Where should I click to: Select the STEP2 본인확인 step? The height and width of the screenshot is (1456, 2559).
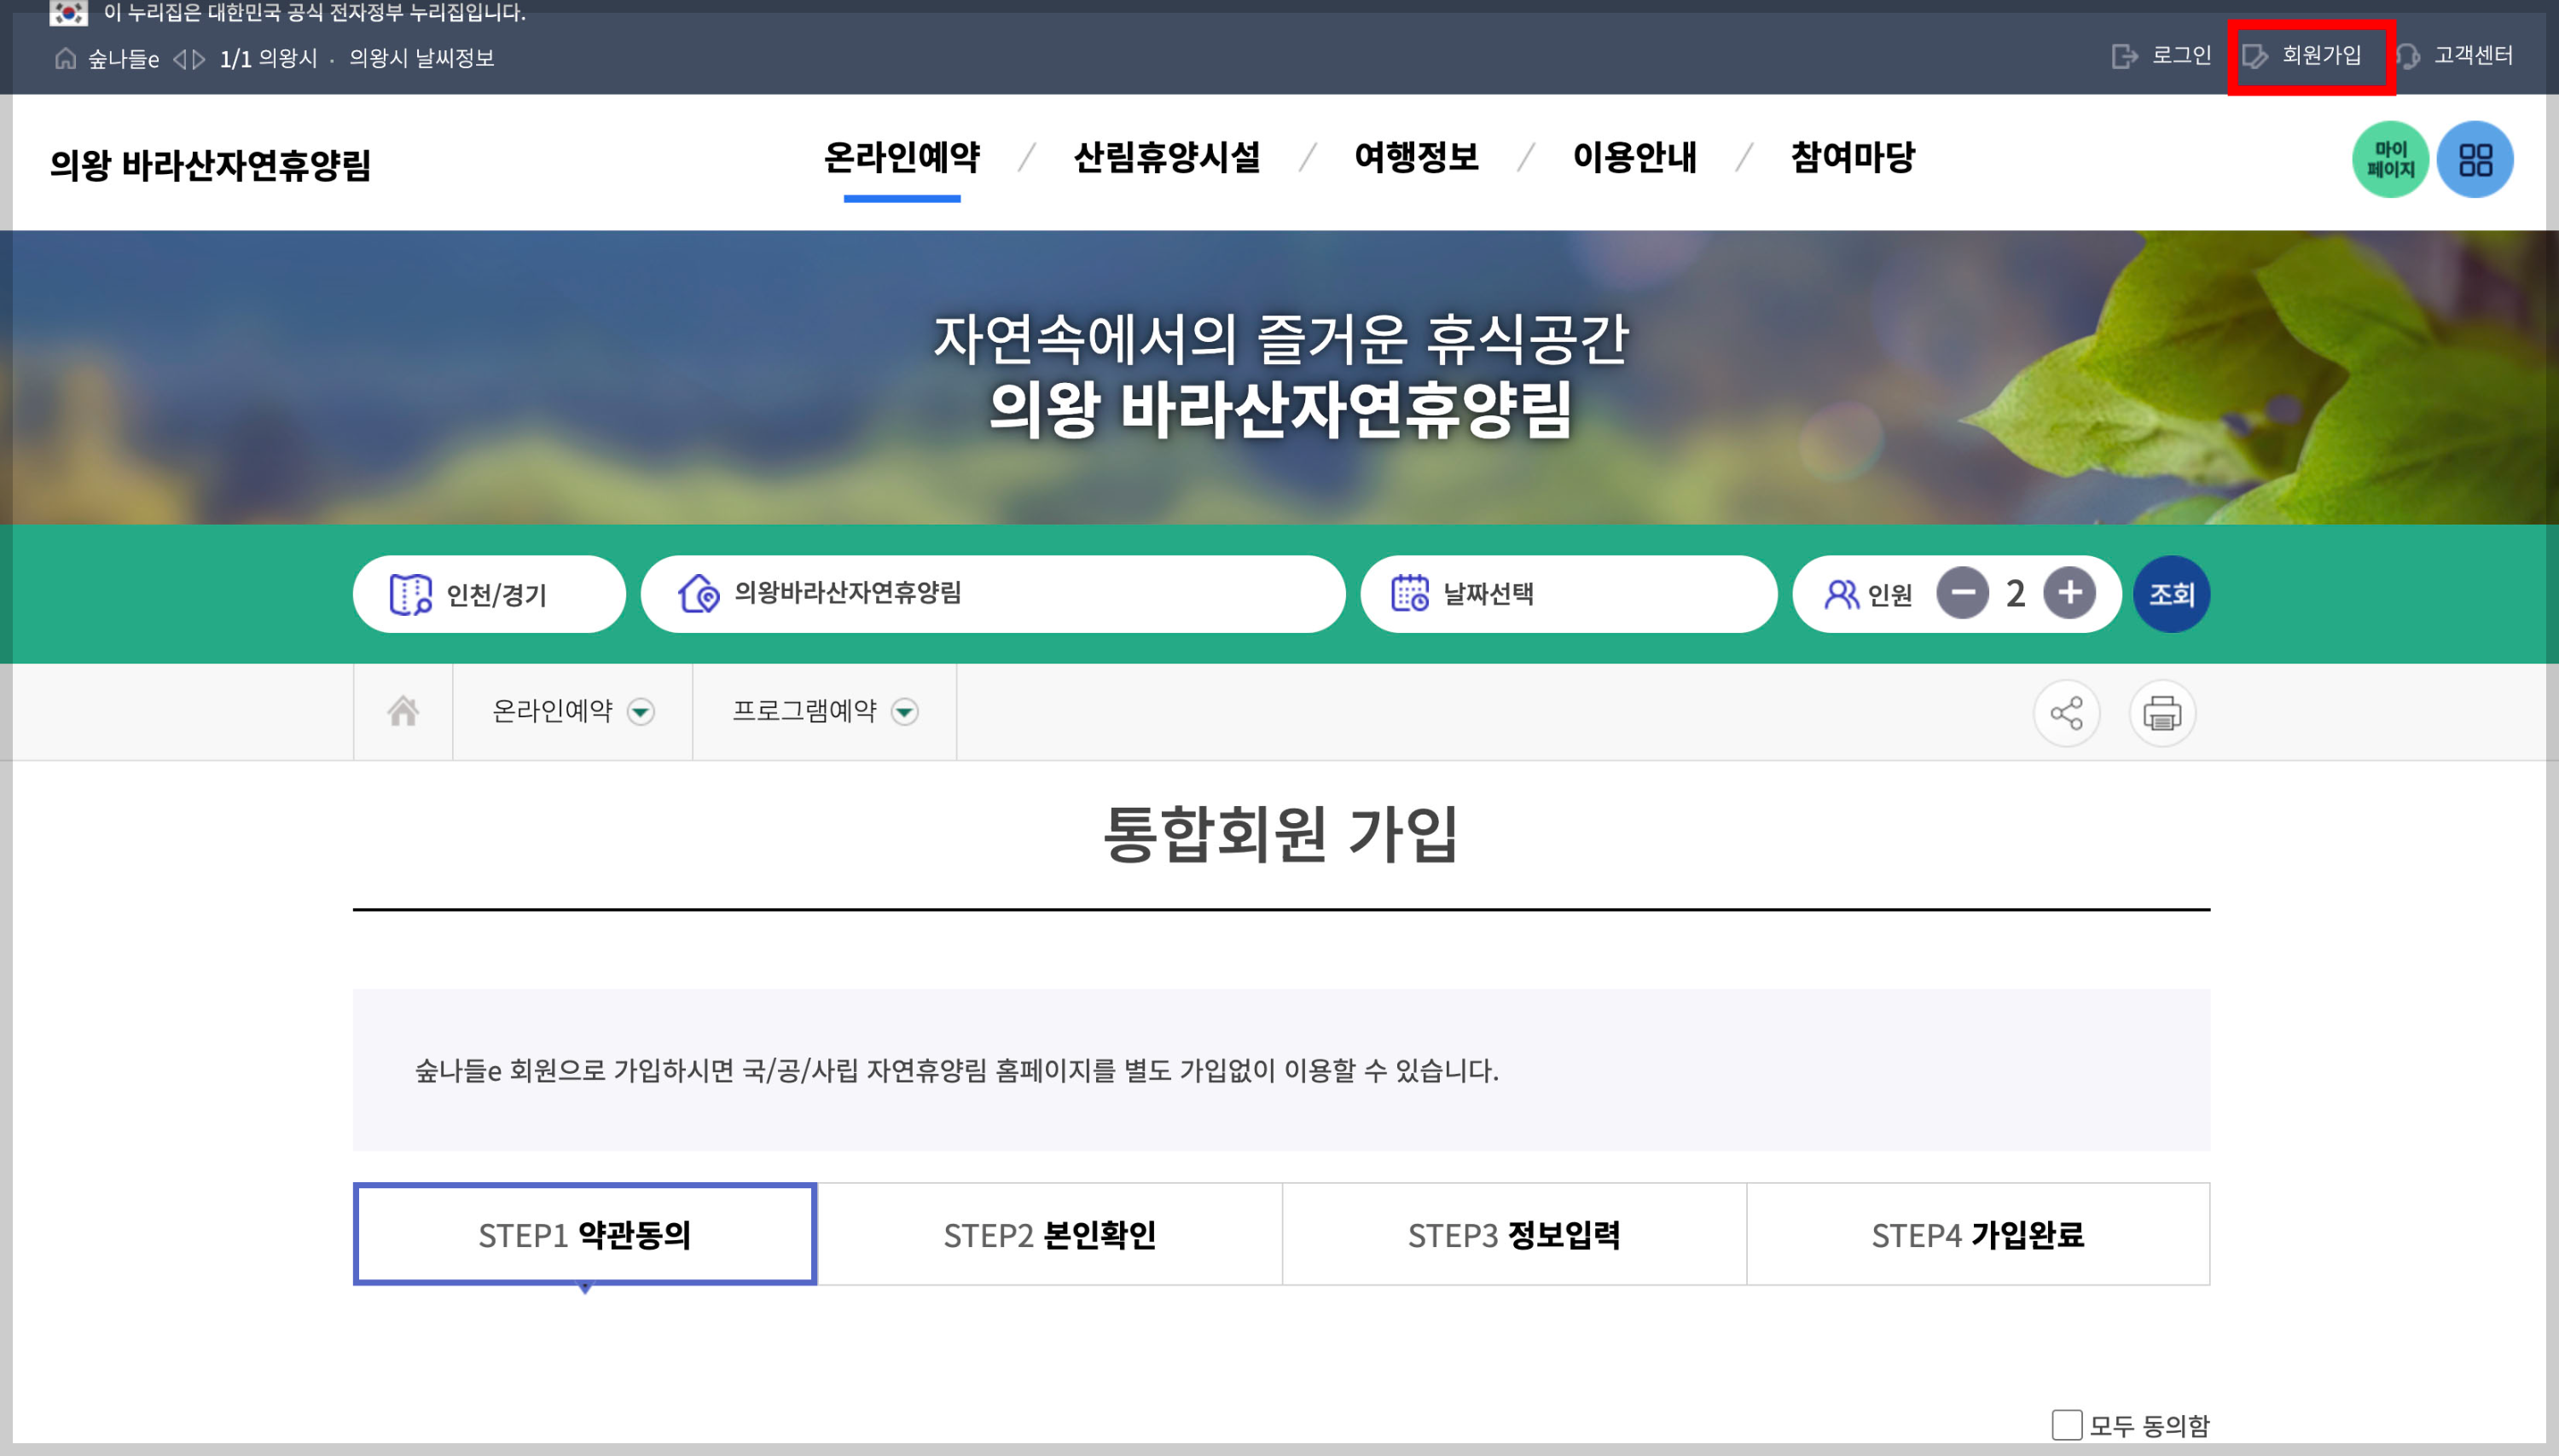click(1049, 1234)
